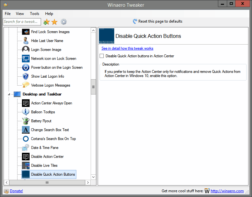Click the donate icon in the status bar
The image size is (252, 197).
[x=6, y=191]
